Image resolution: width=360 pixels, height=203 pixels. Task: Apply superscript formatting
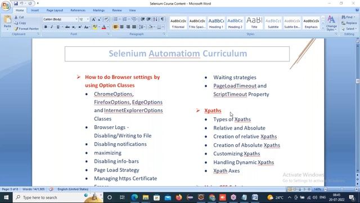coord(80,27)
